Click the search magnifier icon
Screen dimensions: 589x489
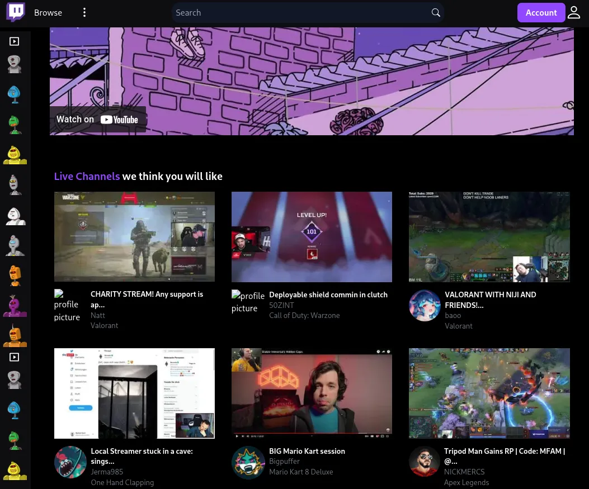click(436, 12)
